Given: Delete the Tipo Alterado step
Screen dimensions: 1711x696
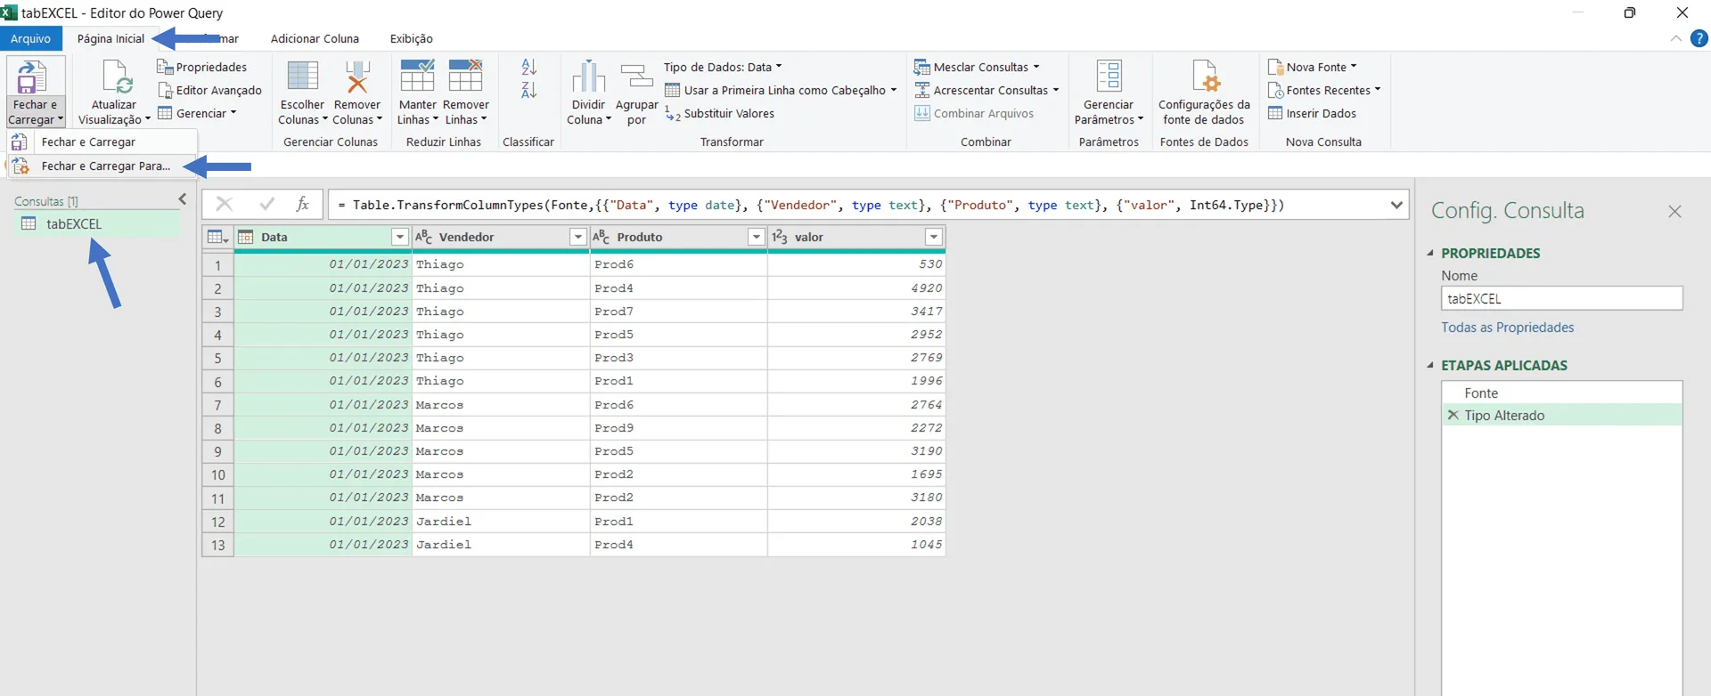Looking at the screenshot, I should 1453,415.
